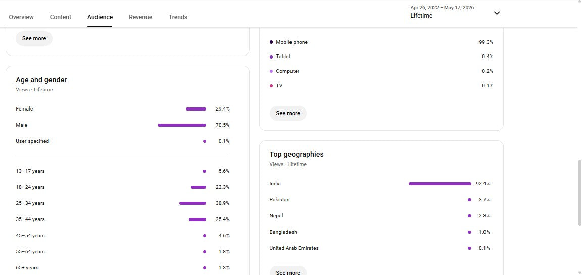The width and height of the screenshot is (582, 275).
Task: Click the date range chevron arrow
Action: 497,13
